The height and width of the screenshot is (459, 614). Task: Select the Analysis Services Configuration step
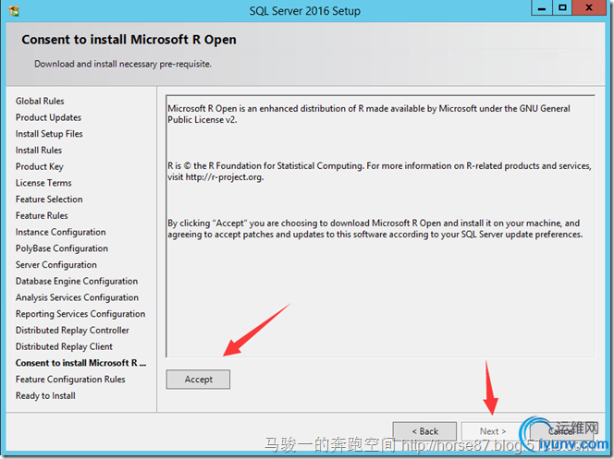[x=77, y=298]
